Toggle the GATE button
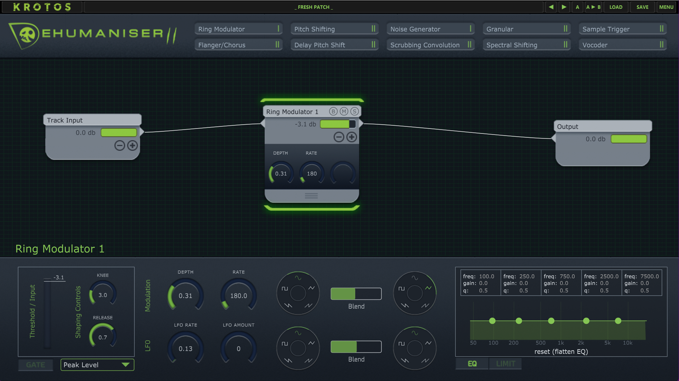The height and width of the screenshot is (381, 679). tap(35, 365)
